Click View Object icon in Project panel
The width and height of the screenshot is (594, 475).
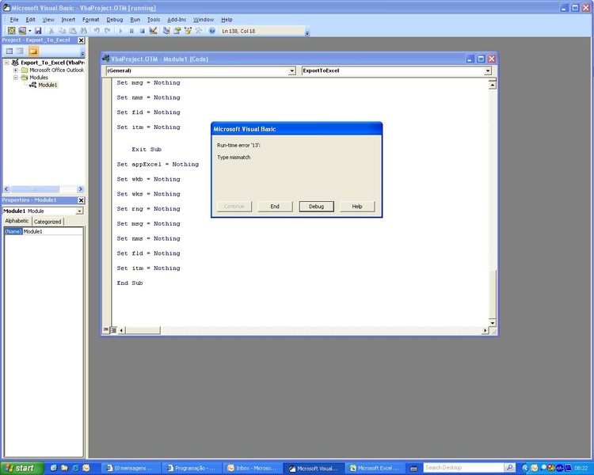pyautogui.click(x=20, y=51)
